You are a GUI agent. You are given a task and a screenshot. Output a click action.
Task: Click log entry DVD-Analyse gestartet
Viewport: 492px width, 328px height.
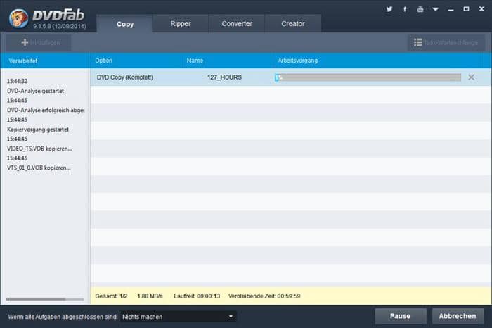35,91
